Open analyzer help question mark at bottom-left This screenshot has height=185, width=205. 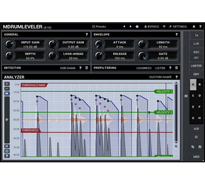[7, 156]
